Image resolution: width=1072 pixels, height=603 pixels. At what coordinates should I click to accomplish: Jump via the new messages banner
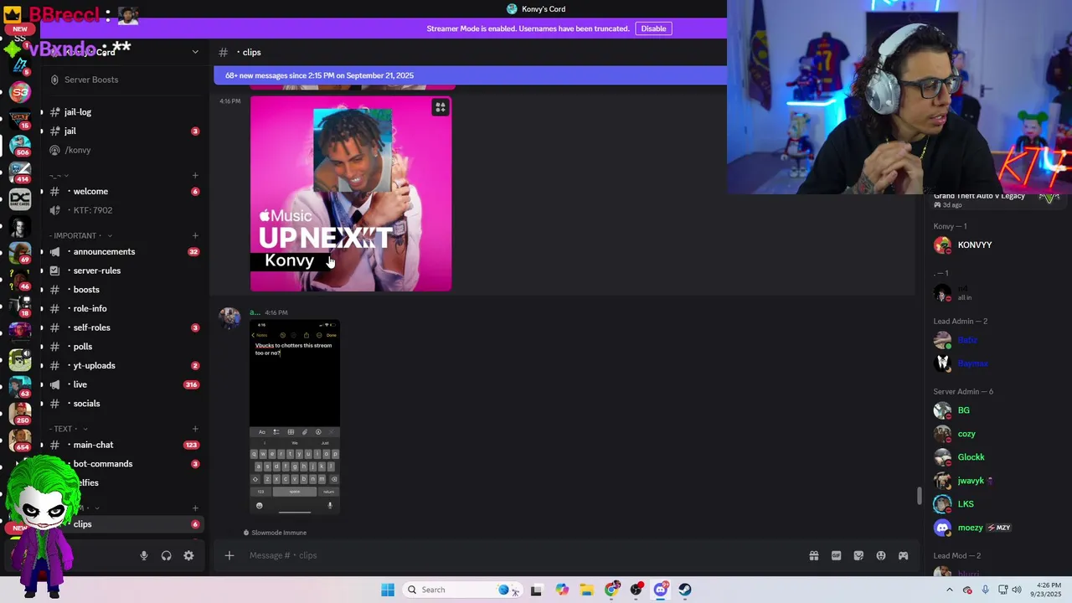(470, 75)
